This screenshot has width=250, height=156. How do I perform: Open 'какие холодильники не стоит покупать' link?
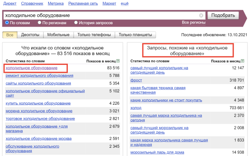[x=166, y=100]
